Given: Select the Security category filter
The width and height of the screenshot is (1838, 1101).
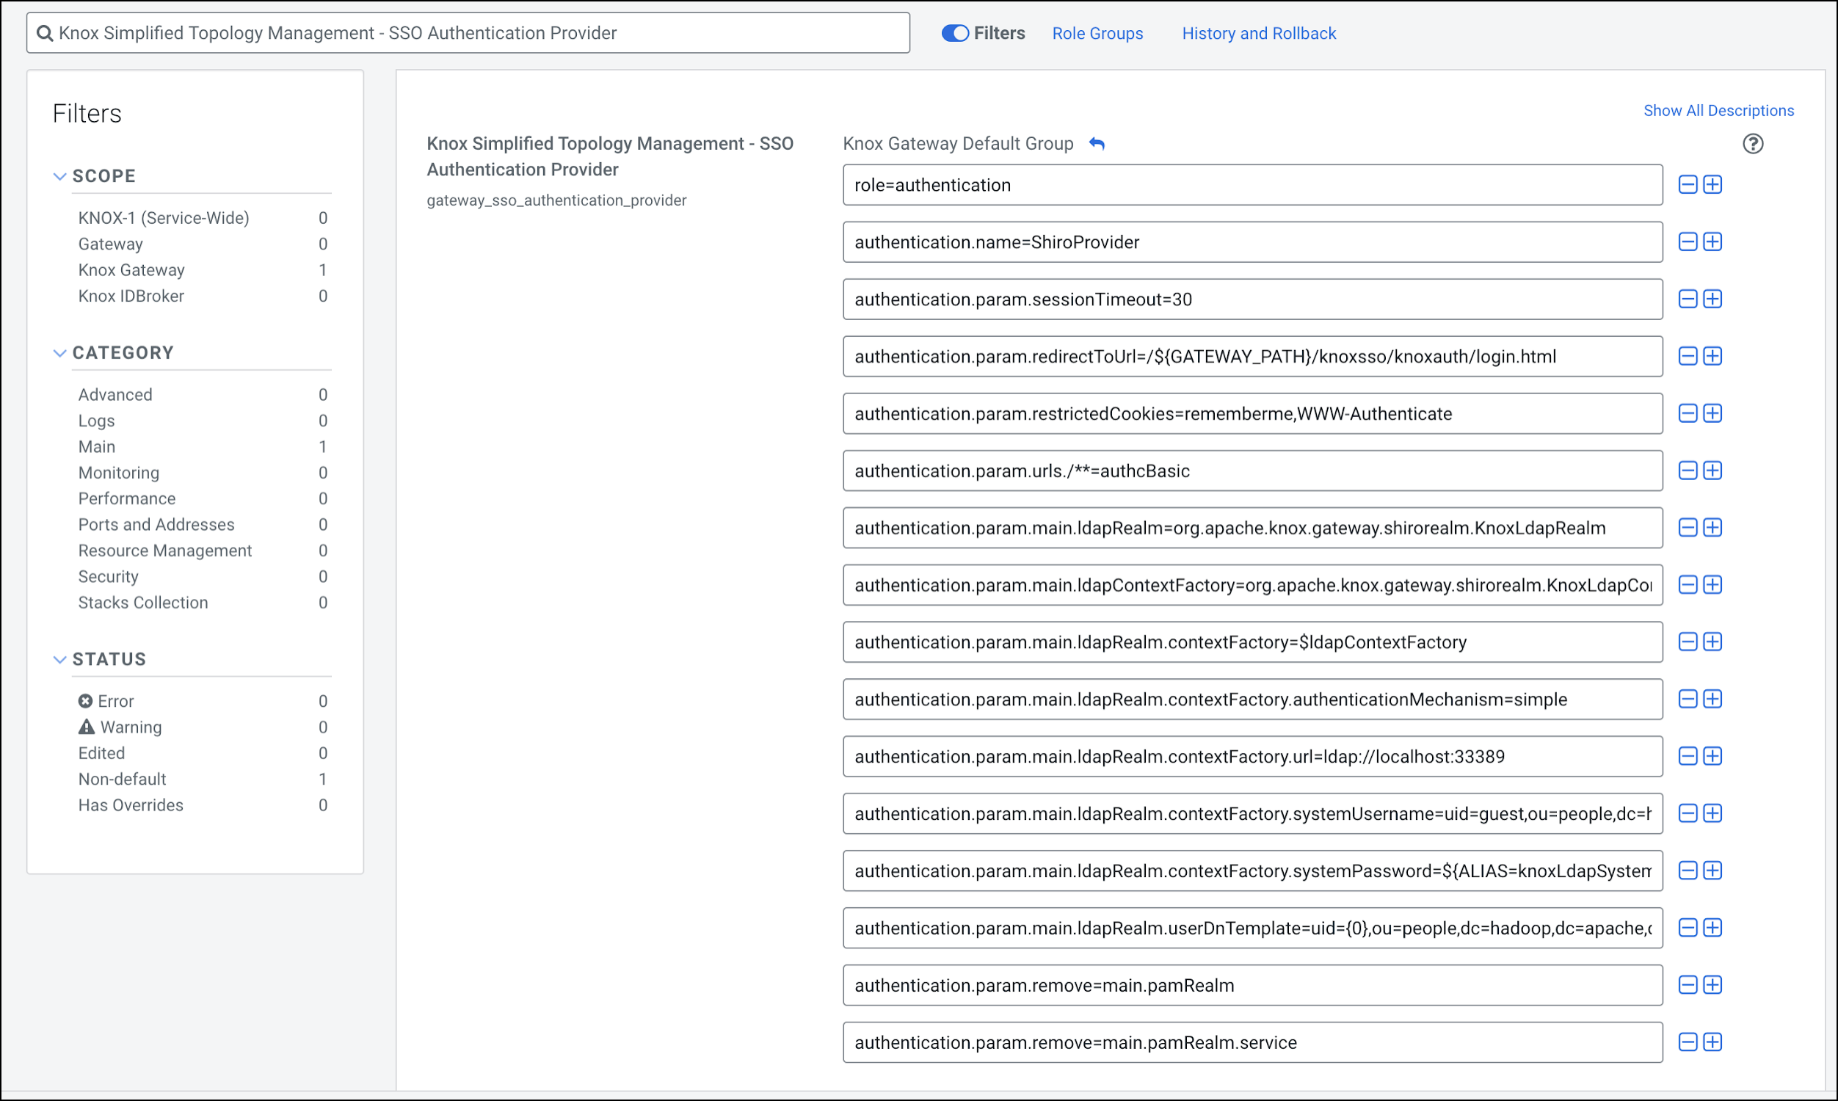Looking at the screenshot, I should [109, 576].
